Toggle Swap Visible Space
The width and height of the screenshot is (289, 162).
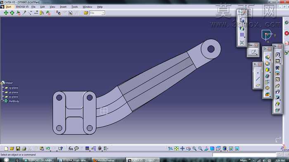[x=237, y=148]
